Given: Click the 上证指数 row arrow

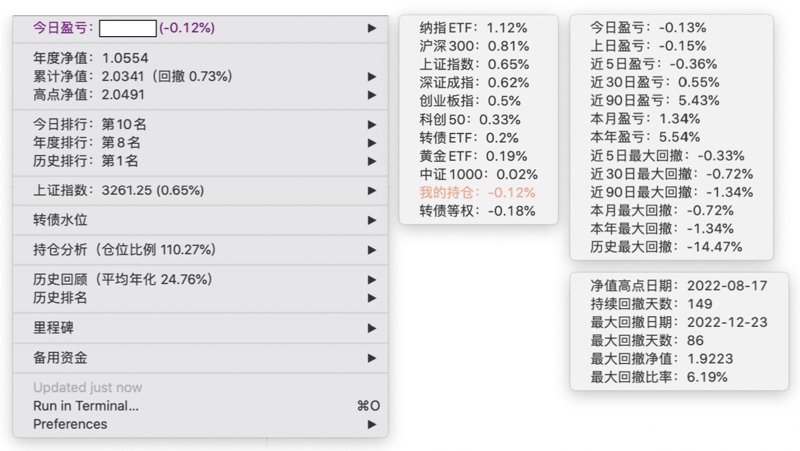Looking at the screenshot, I should tap(371, 190).
